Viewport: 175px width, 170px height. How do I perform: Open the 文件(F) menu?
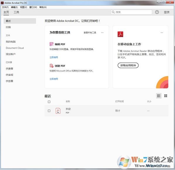click(5, 7)
